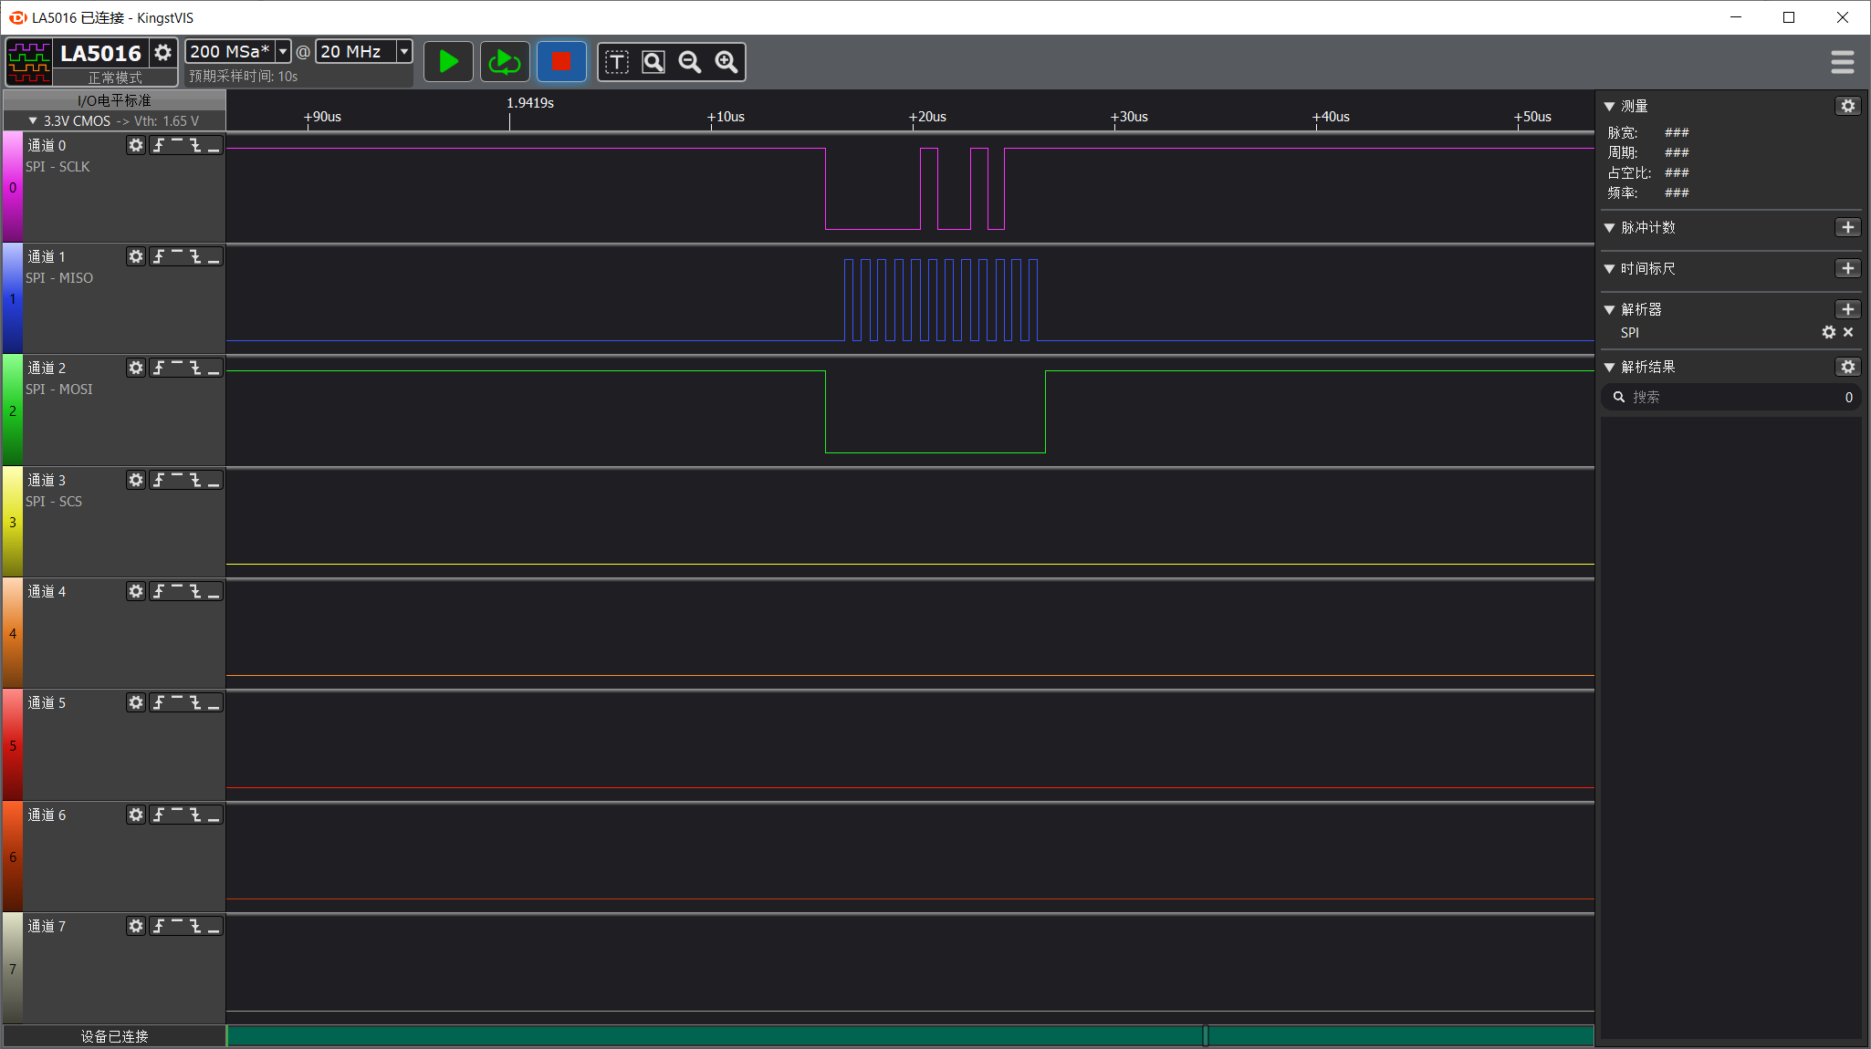Start repeated loop capture
Screen dimensions: 1871x1049
(504, 62)
